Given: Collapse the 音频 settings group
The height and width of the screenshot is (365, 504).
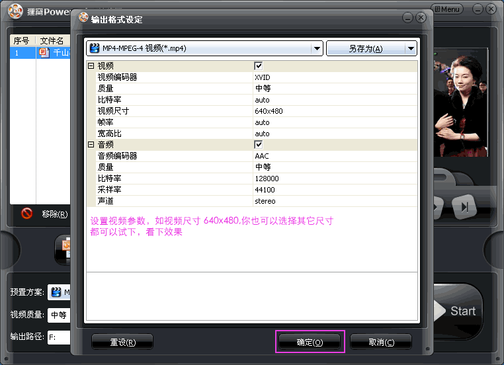Looking at the screenshot, I should tap(91, 144).
